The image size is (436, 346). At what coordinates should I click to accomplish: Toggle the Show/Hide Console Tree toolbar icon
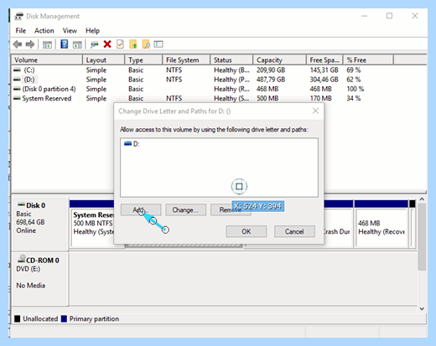tap(47, 44)
